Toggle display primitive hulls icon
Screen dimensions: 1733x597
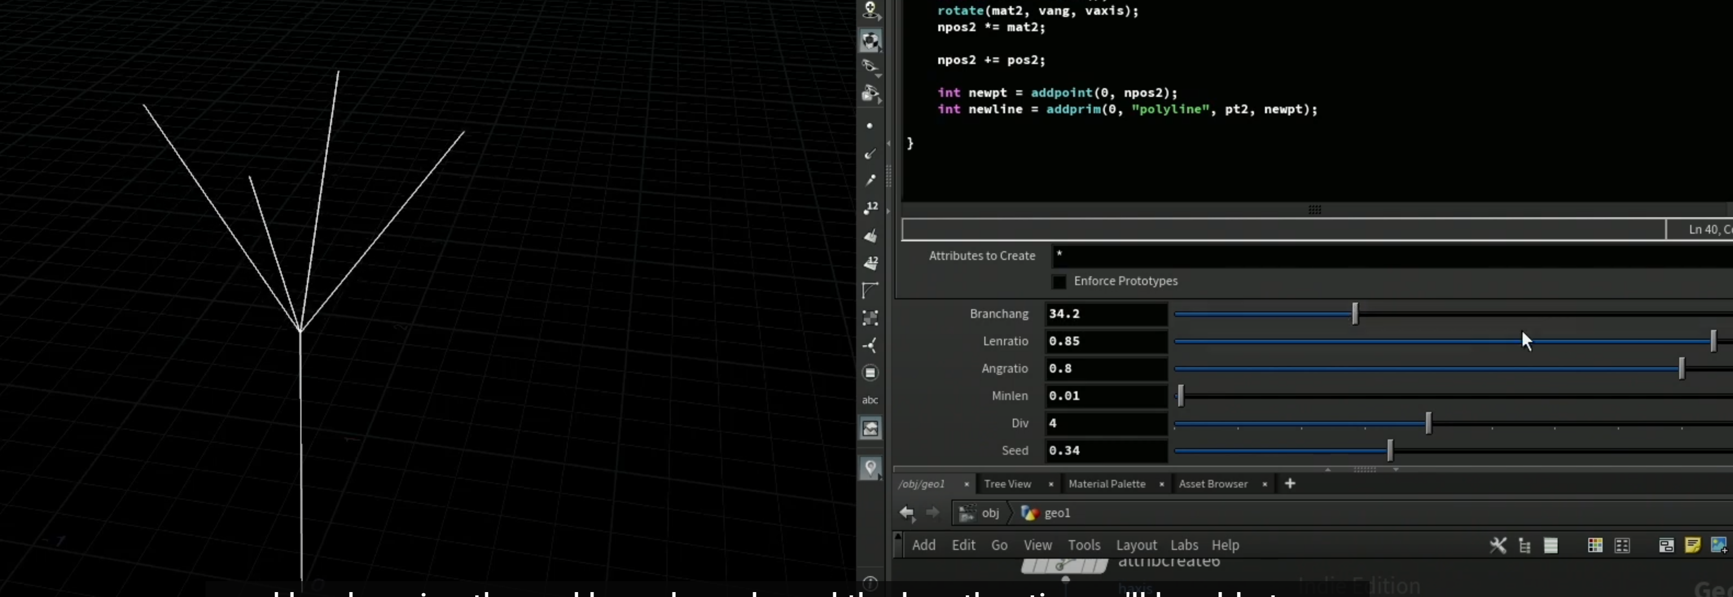click(870, 290)
